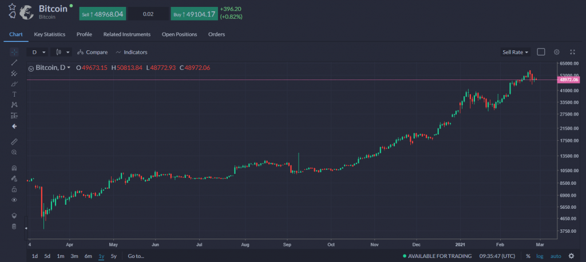Click the 65000.00 price axis label
This screenshot has width=586, height=262.
coord(570,63)
